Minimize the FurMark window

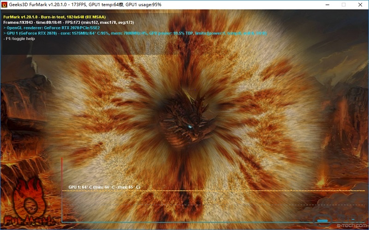point(327,5)
